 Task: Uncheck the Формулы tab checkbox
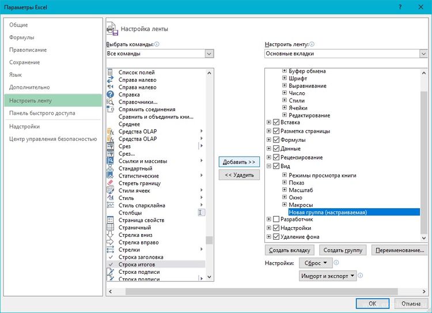coord(276,140)
